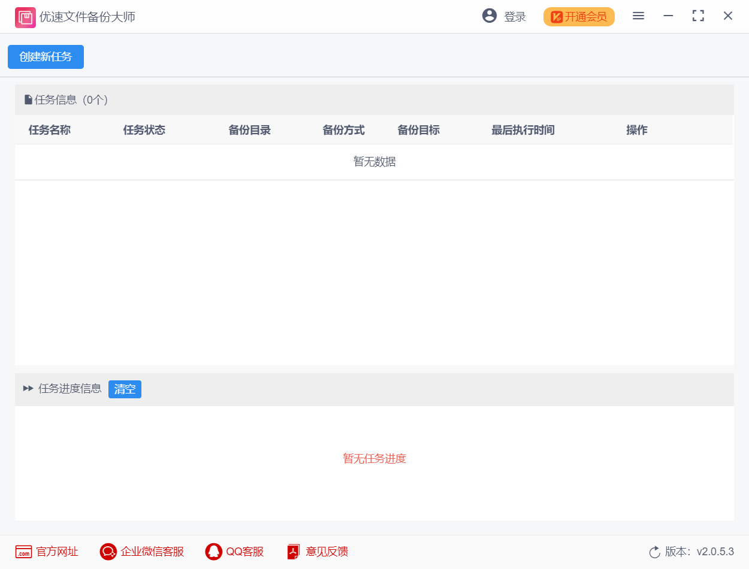The image size is (749, 569).
Task: Open the QQ客服 link
Action: [245, 552]
